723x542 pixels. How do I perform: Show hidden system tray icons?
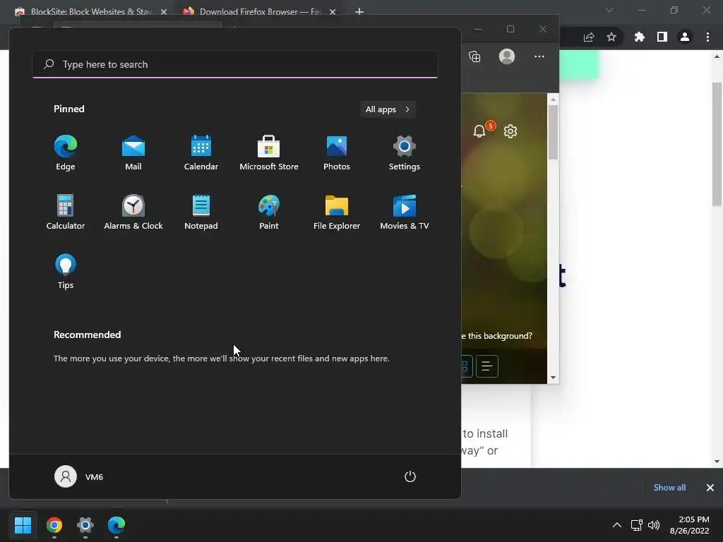[x=616, y=525]
